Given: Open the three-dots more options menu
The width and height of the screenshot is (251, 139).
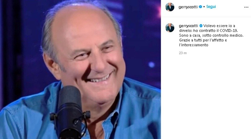Looking at the screenshot, I should (246, 7).
